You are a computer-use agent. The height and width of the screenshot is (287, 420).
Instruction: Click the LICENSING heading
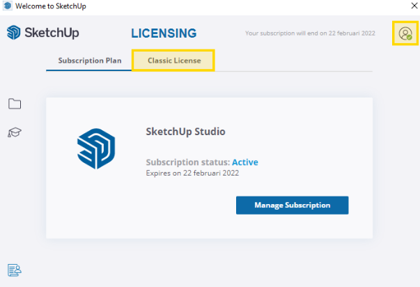164,33
